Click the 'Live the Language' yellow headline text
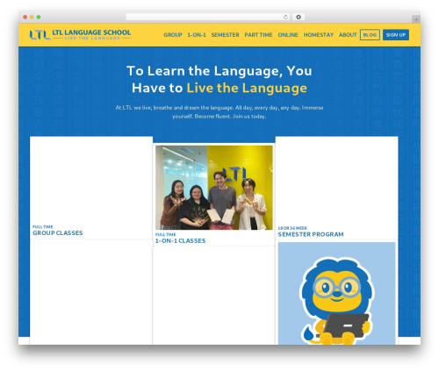This screenshot has height=371, width=439. click(x=247, y=88)
